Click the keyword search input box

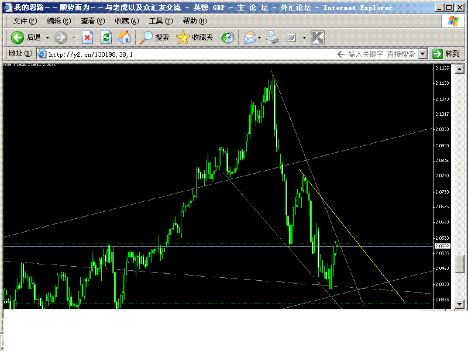pos(381,54)
